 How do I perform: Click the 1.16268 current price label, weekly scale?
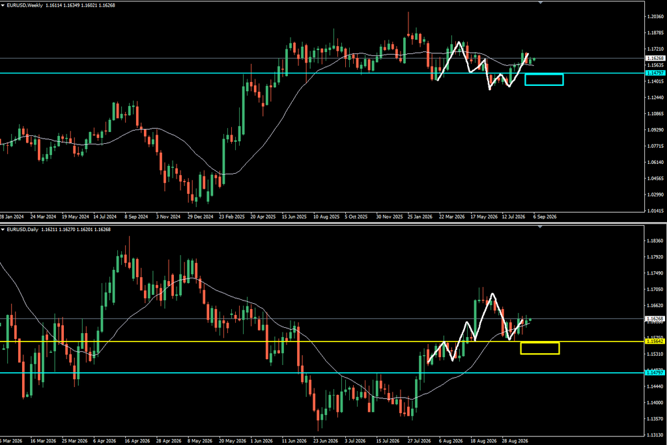tap(655, 59)
